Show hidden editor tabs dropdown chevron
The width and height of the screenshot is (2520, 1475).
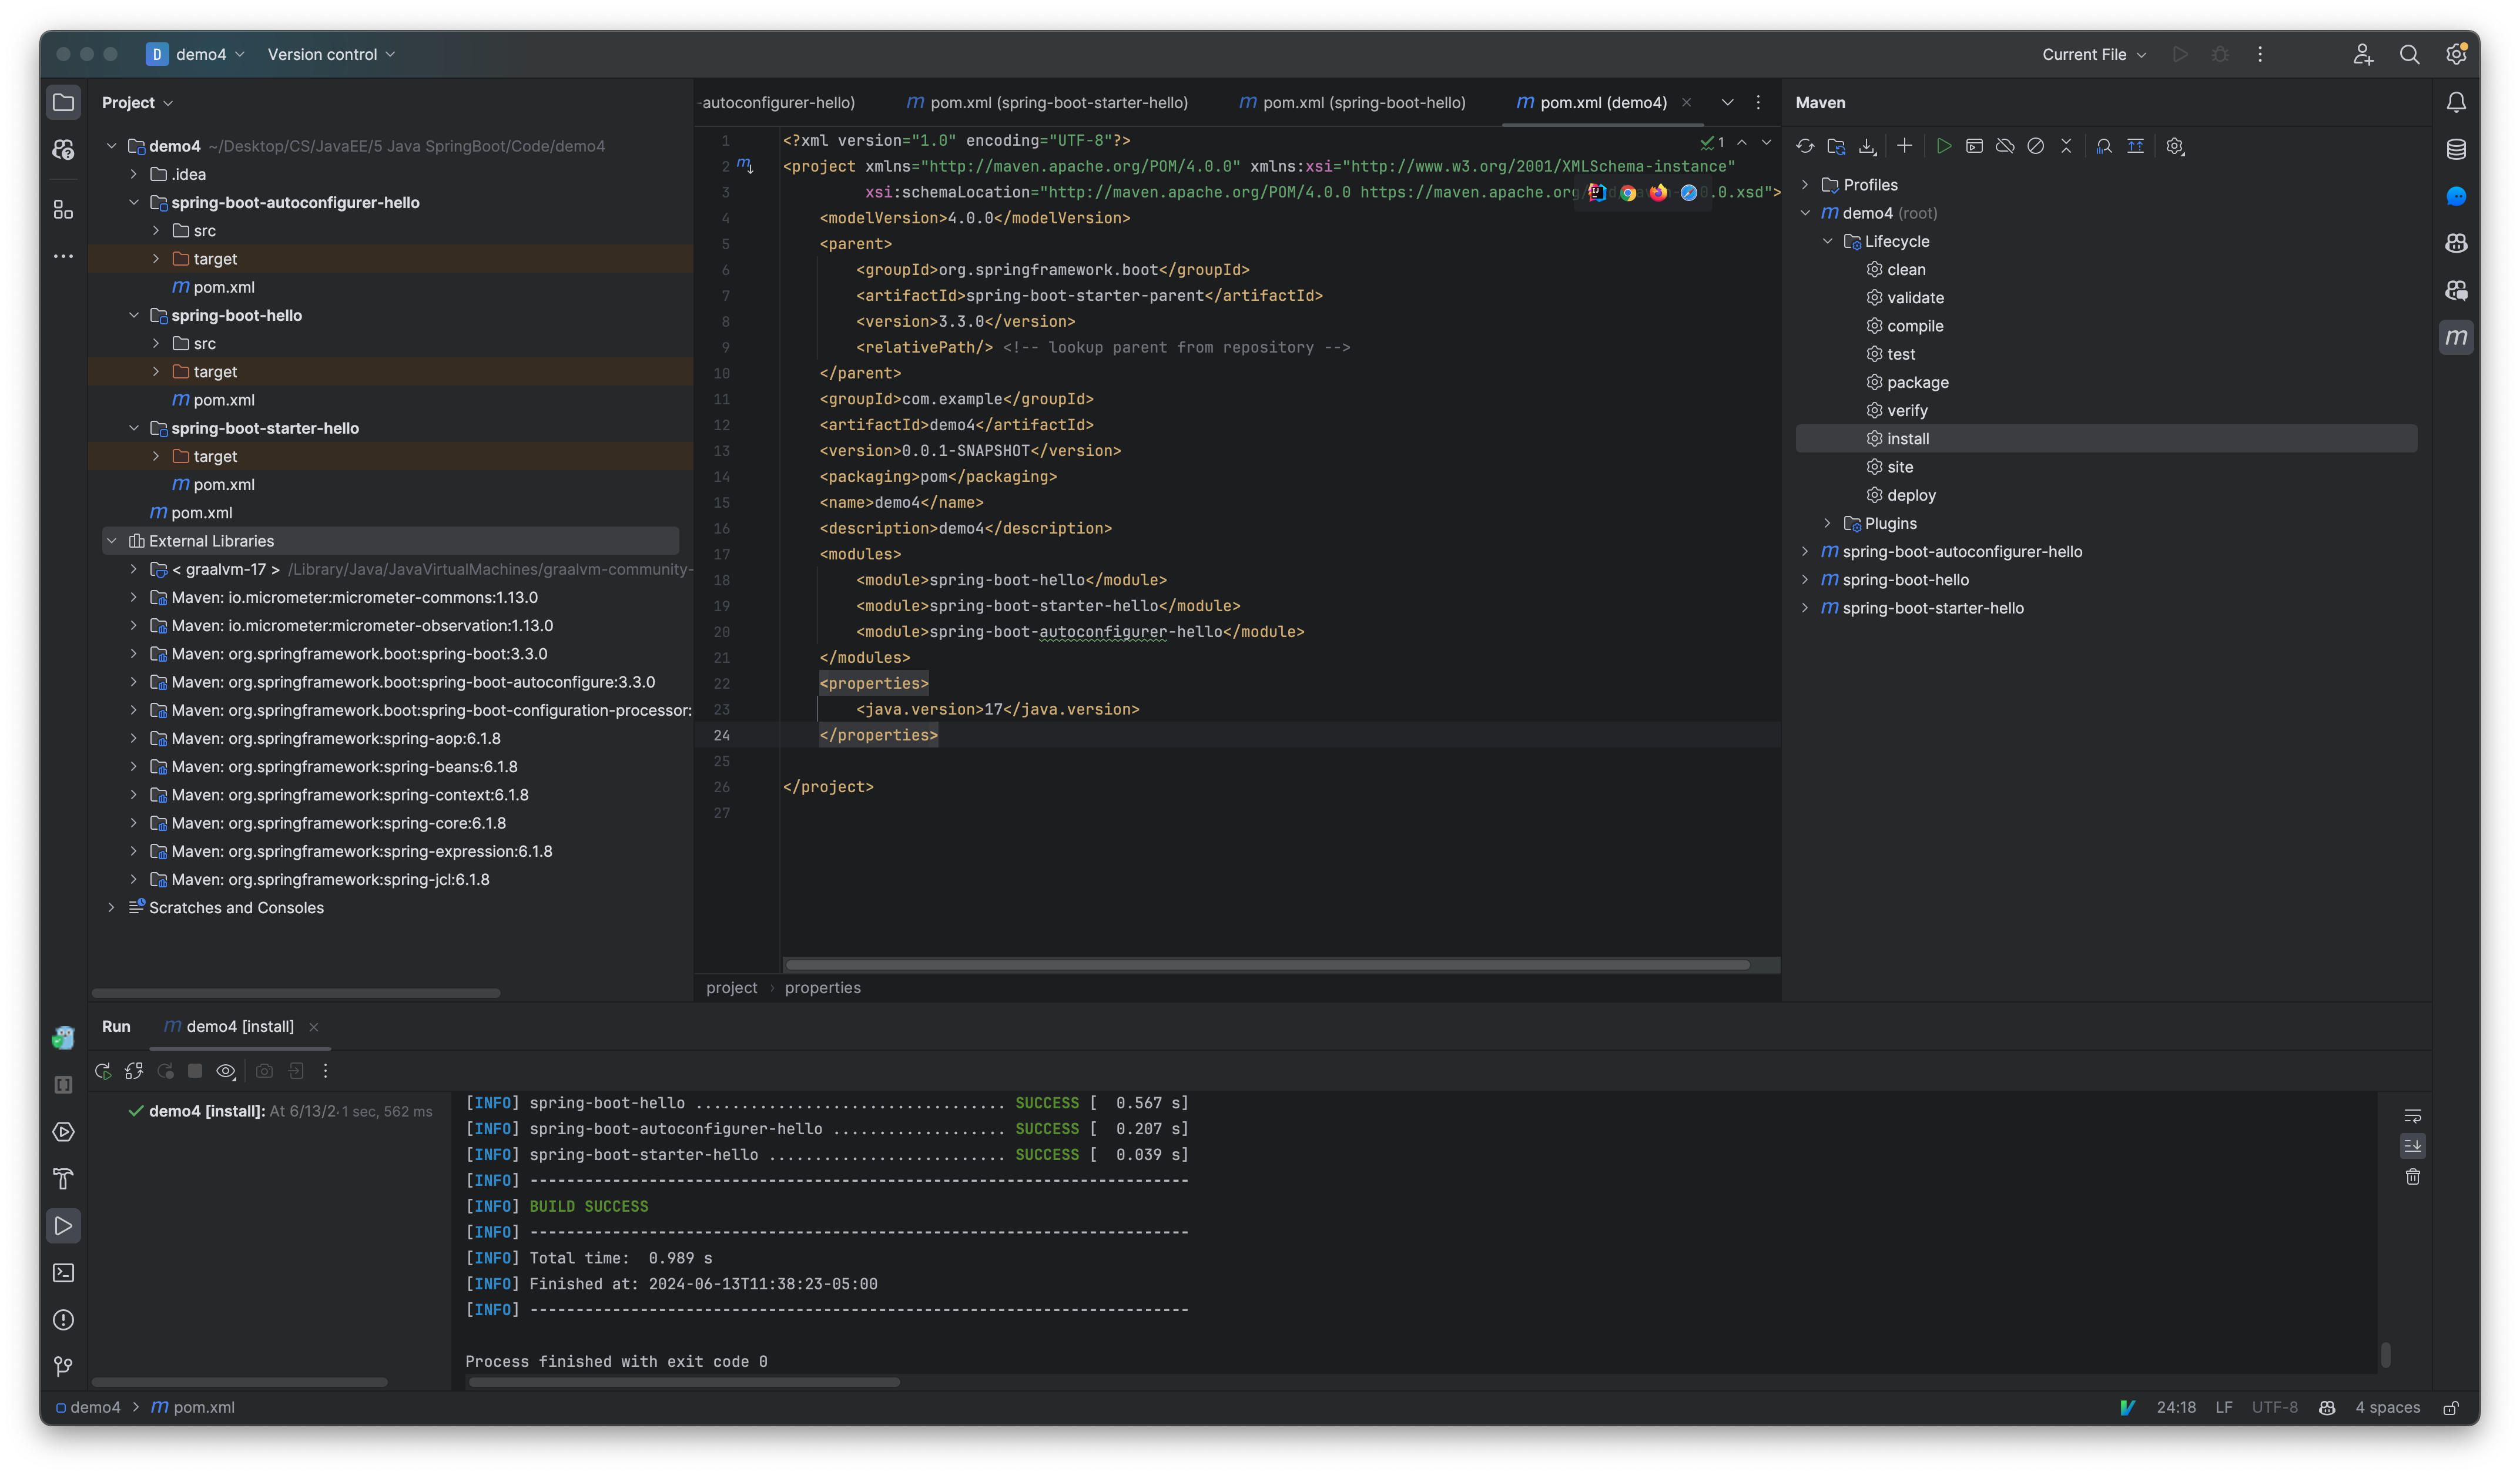point(1727,103)
